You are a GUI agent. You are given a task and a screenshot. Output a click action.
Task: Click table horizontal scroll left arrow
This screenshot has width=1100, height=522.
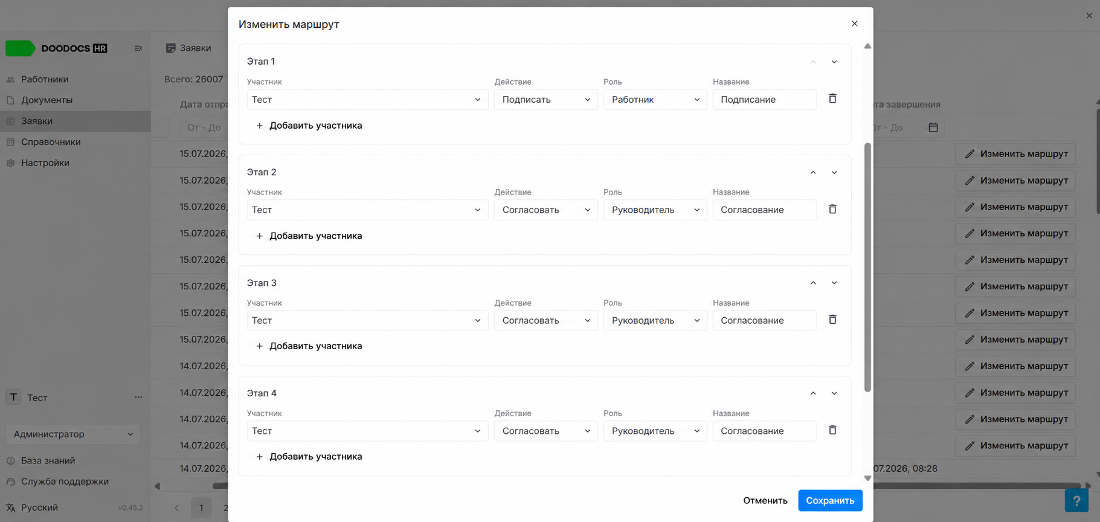(157, 486)
